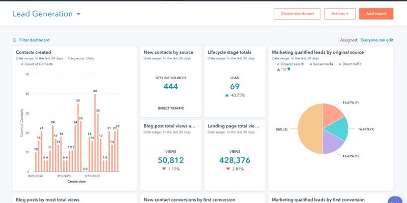Click legend next-page down arrow
This screenshot has height=203, width=407.
coord(289,70)
